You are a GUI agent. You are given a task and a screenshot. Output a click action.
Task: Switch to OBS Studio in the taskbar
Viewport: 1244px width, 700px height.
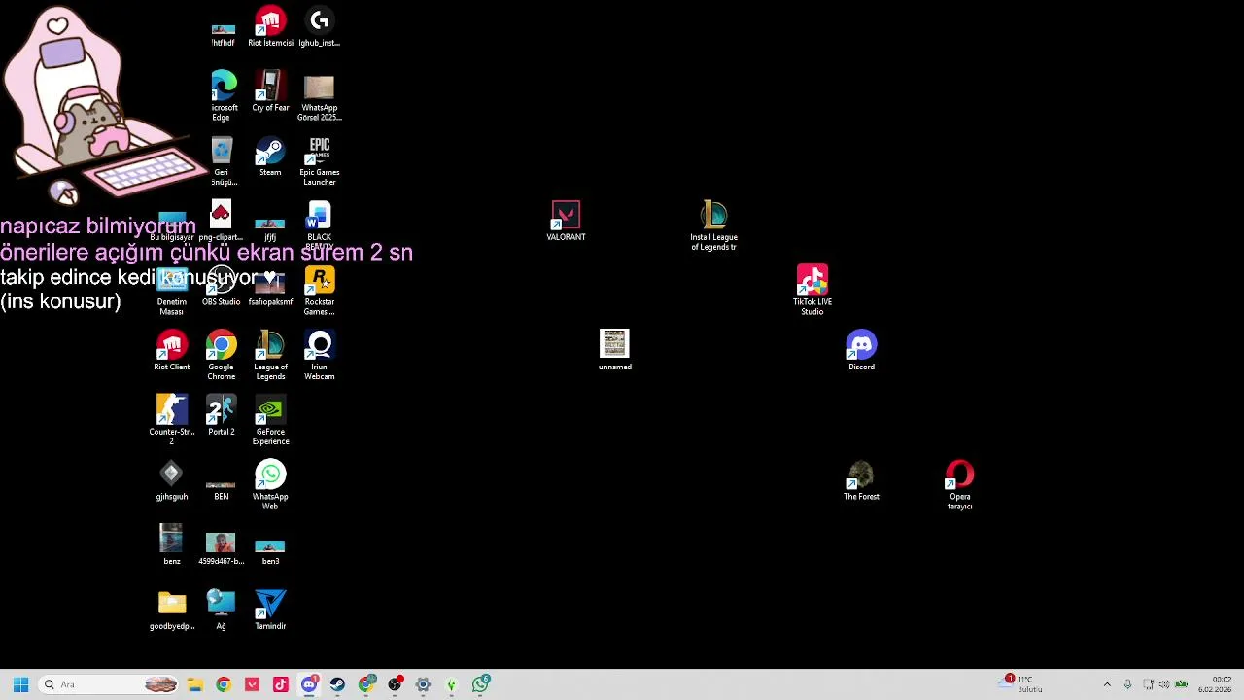pyautogui.click(x=395, y=684)
